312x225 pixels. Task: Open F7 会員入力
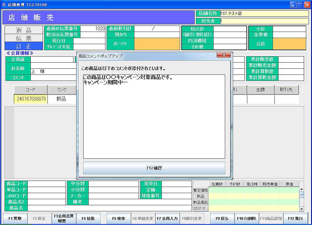pos(167,218)
